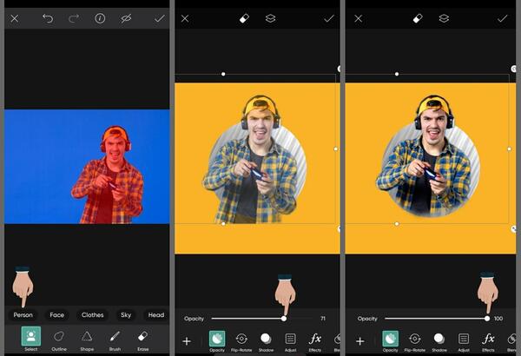This screenshot has height=356, width=521.
Task: Choose the Clothes selection chip
Action: (x=92, y=315)
